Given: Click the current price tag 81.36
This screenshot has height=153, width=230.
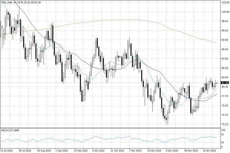Looking at the screenshot, I should [225, 83].
